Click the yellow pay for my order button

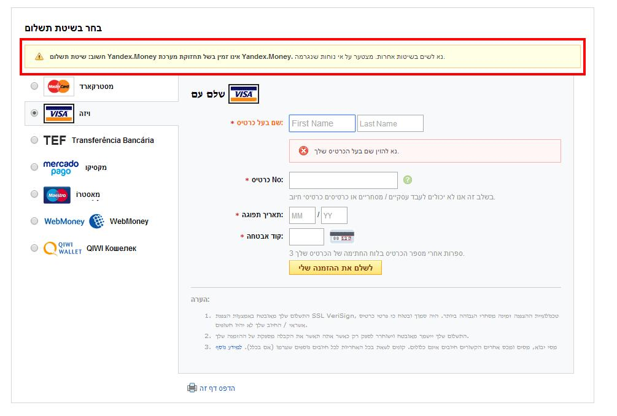pos(335,268)
